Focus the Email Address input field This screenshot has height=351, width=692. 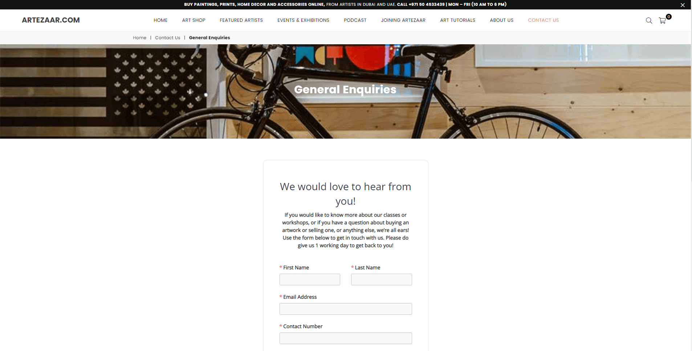coord(346,309)
